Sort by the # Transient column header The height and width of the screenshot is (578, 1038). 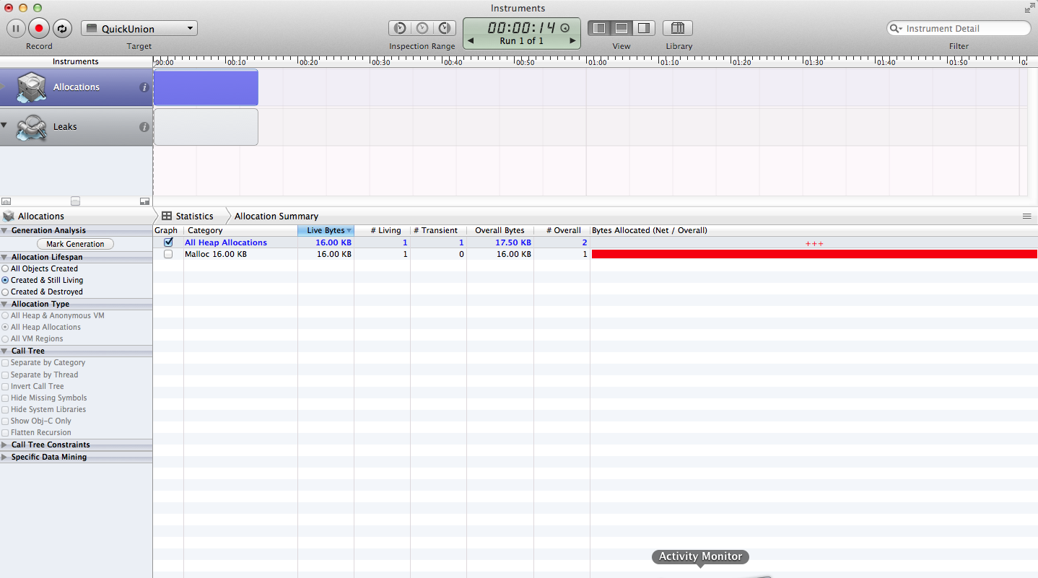point(438,230)
